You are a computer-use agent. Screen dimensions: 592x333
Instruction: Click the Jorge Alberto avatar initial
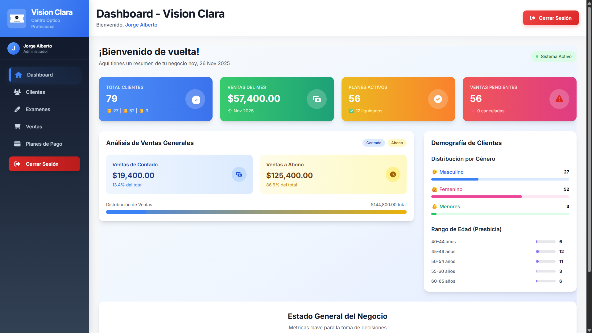(x=13, y=48)
